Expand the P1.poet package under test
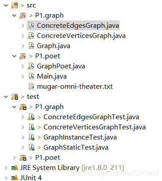162x181 pixels. (x=14, y=158)
